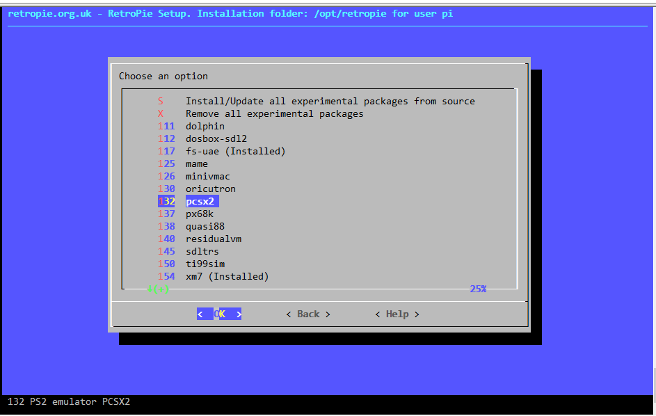Choose the residualvm package entry

(200, 239)
